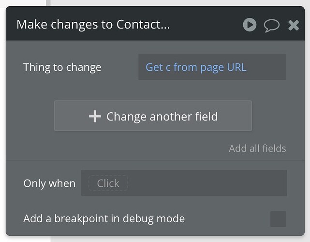The height and width of the screenshot is (242, 310).
Task: Enable the breakpoint in debug mode checkbox
Action: (278, 219)
